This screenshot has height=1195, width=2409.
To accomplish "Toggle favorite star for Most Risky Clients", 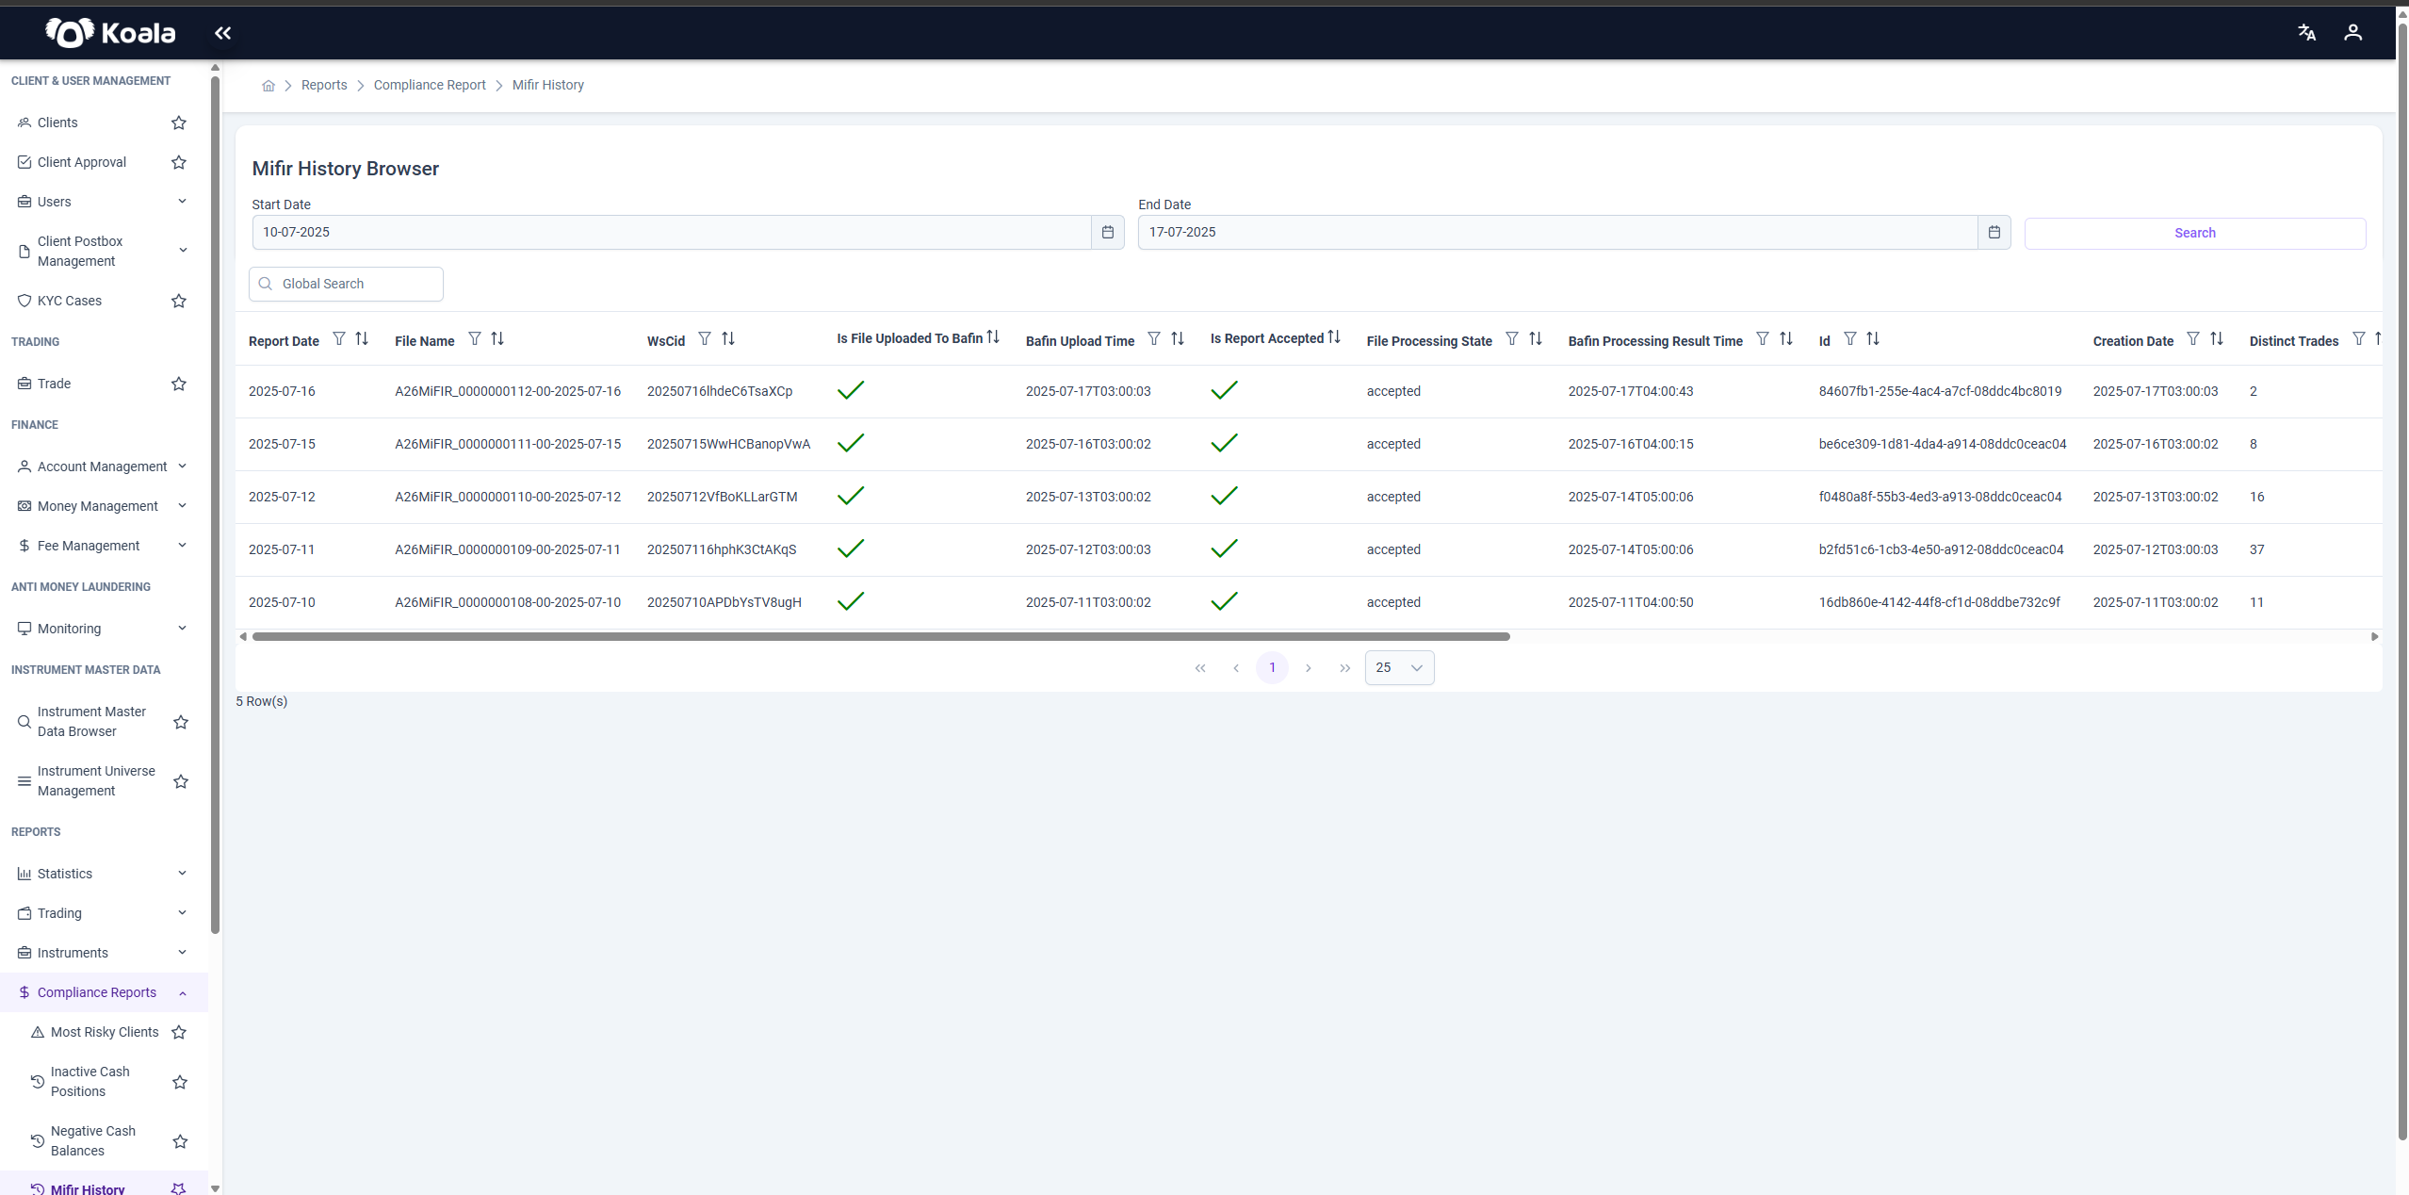I will [179, 1032].
